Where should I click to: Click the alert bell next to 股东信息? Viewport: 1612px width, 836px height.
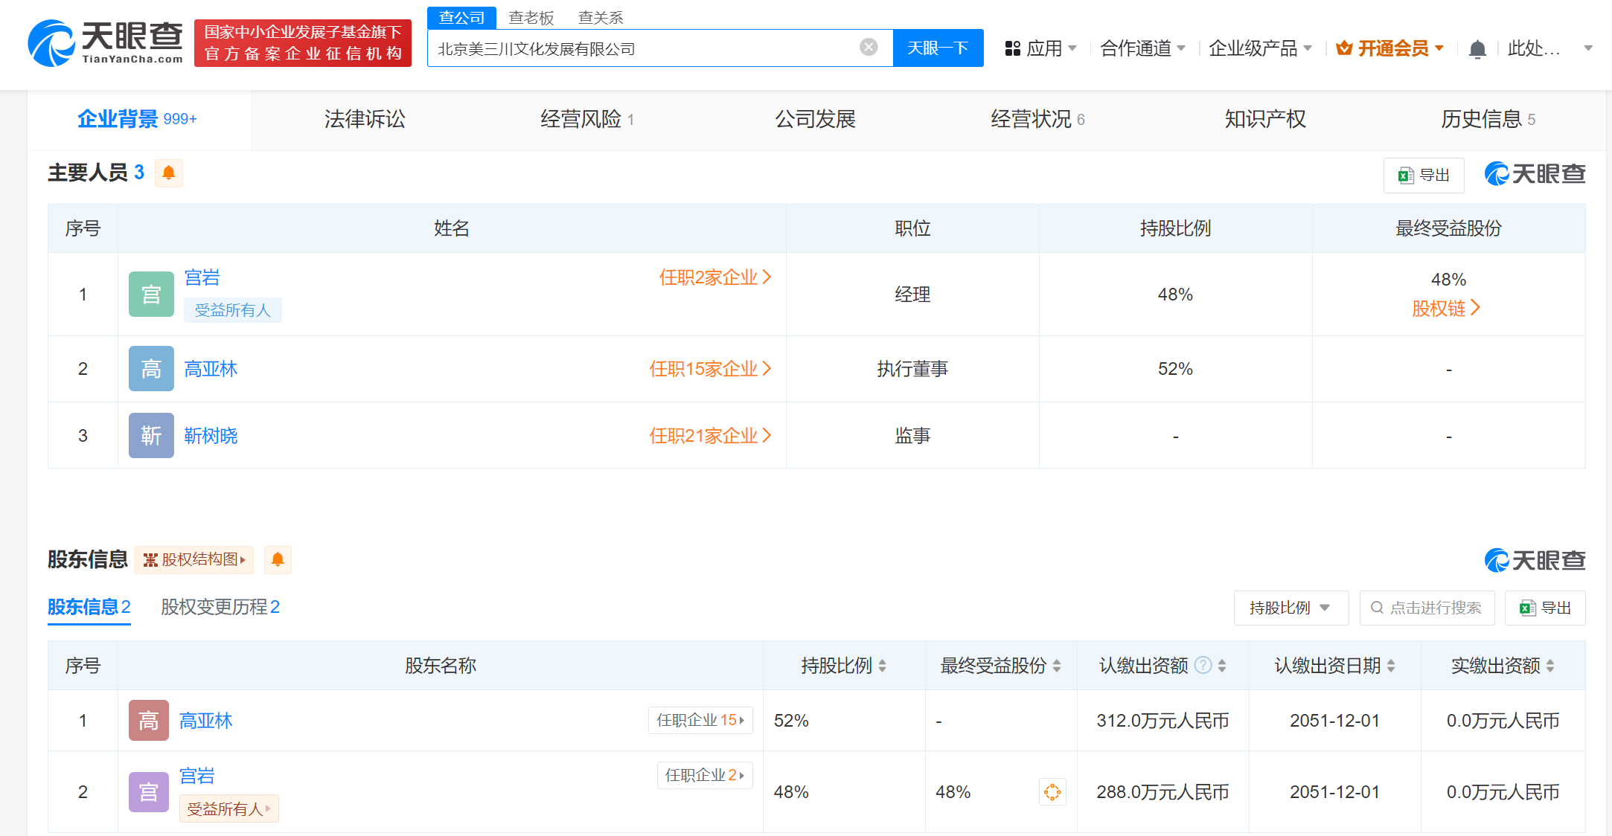point(278,559)
